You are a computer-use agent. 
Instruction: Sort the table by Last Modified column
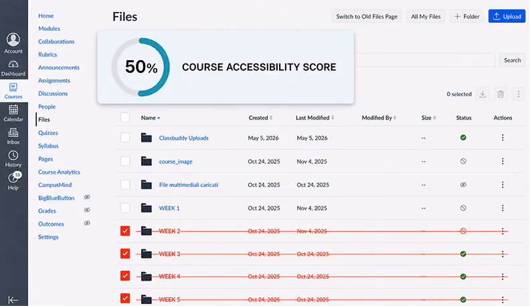315,118
